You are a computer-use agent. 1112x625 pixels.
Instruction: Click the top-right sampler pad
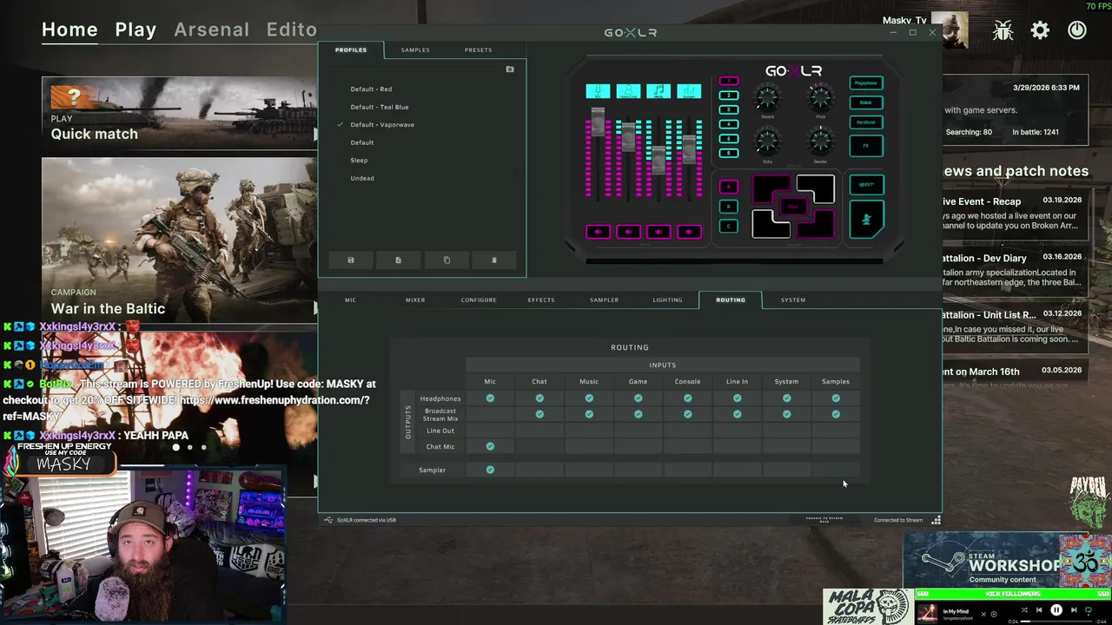point(817,187)
